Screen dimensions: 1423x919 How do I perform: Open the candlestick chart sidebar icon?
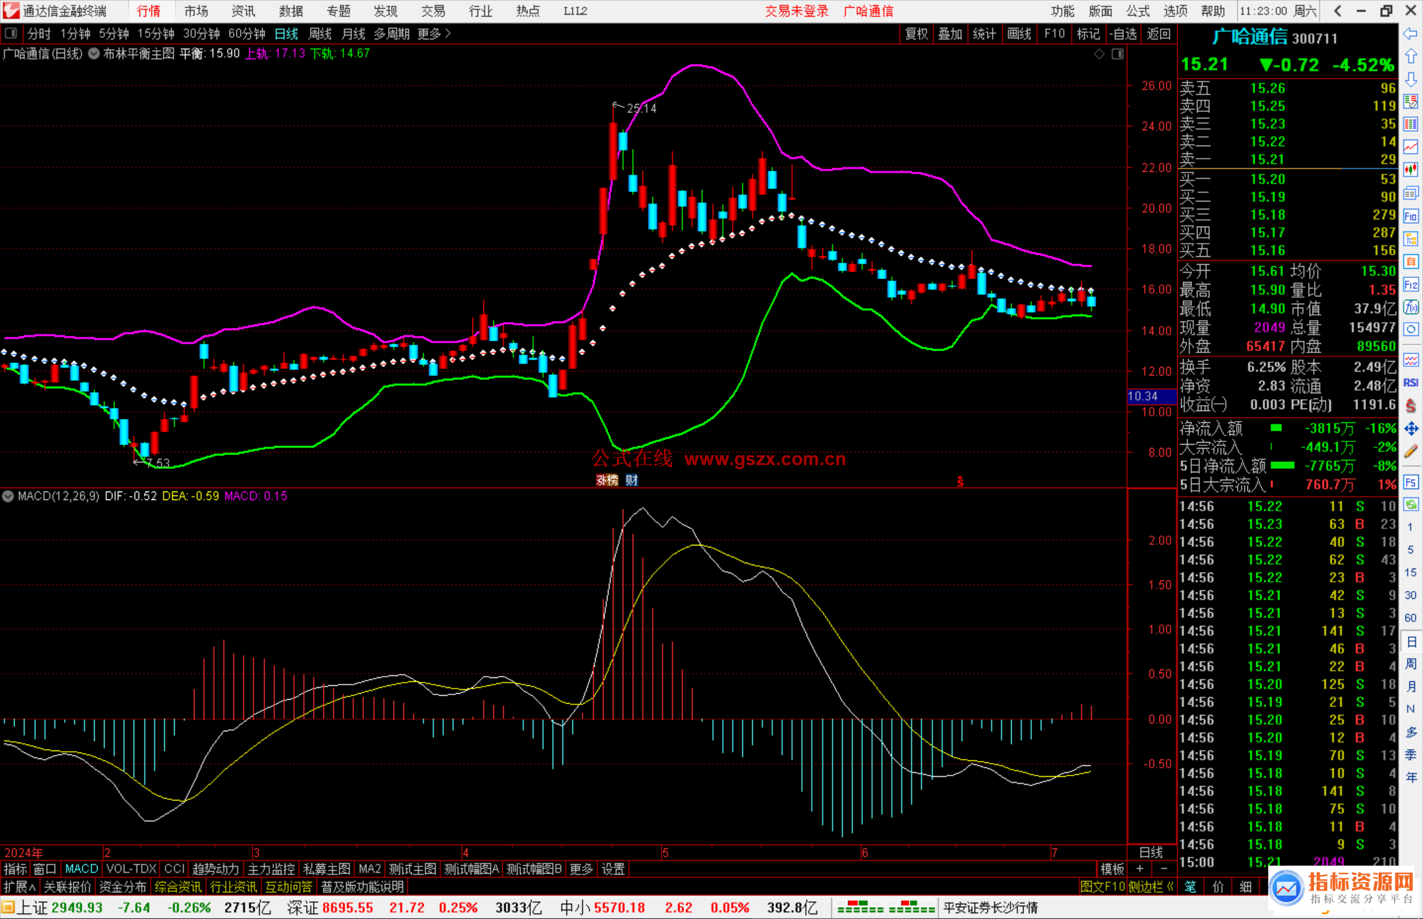[x=1410, y=169]
